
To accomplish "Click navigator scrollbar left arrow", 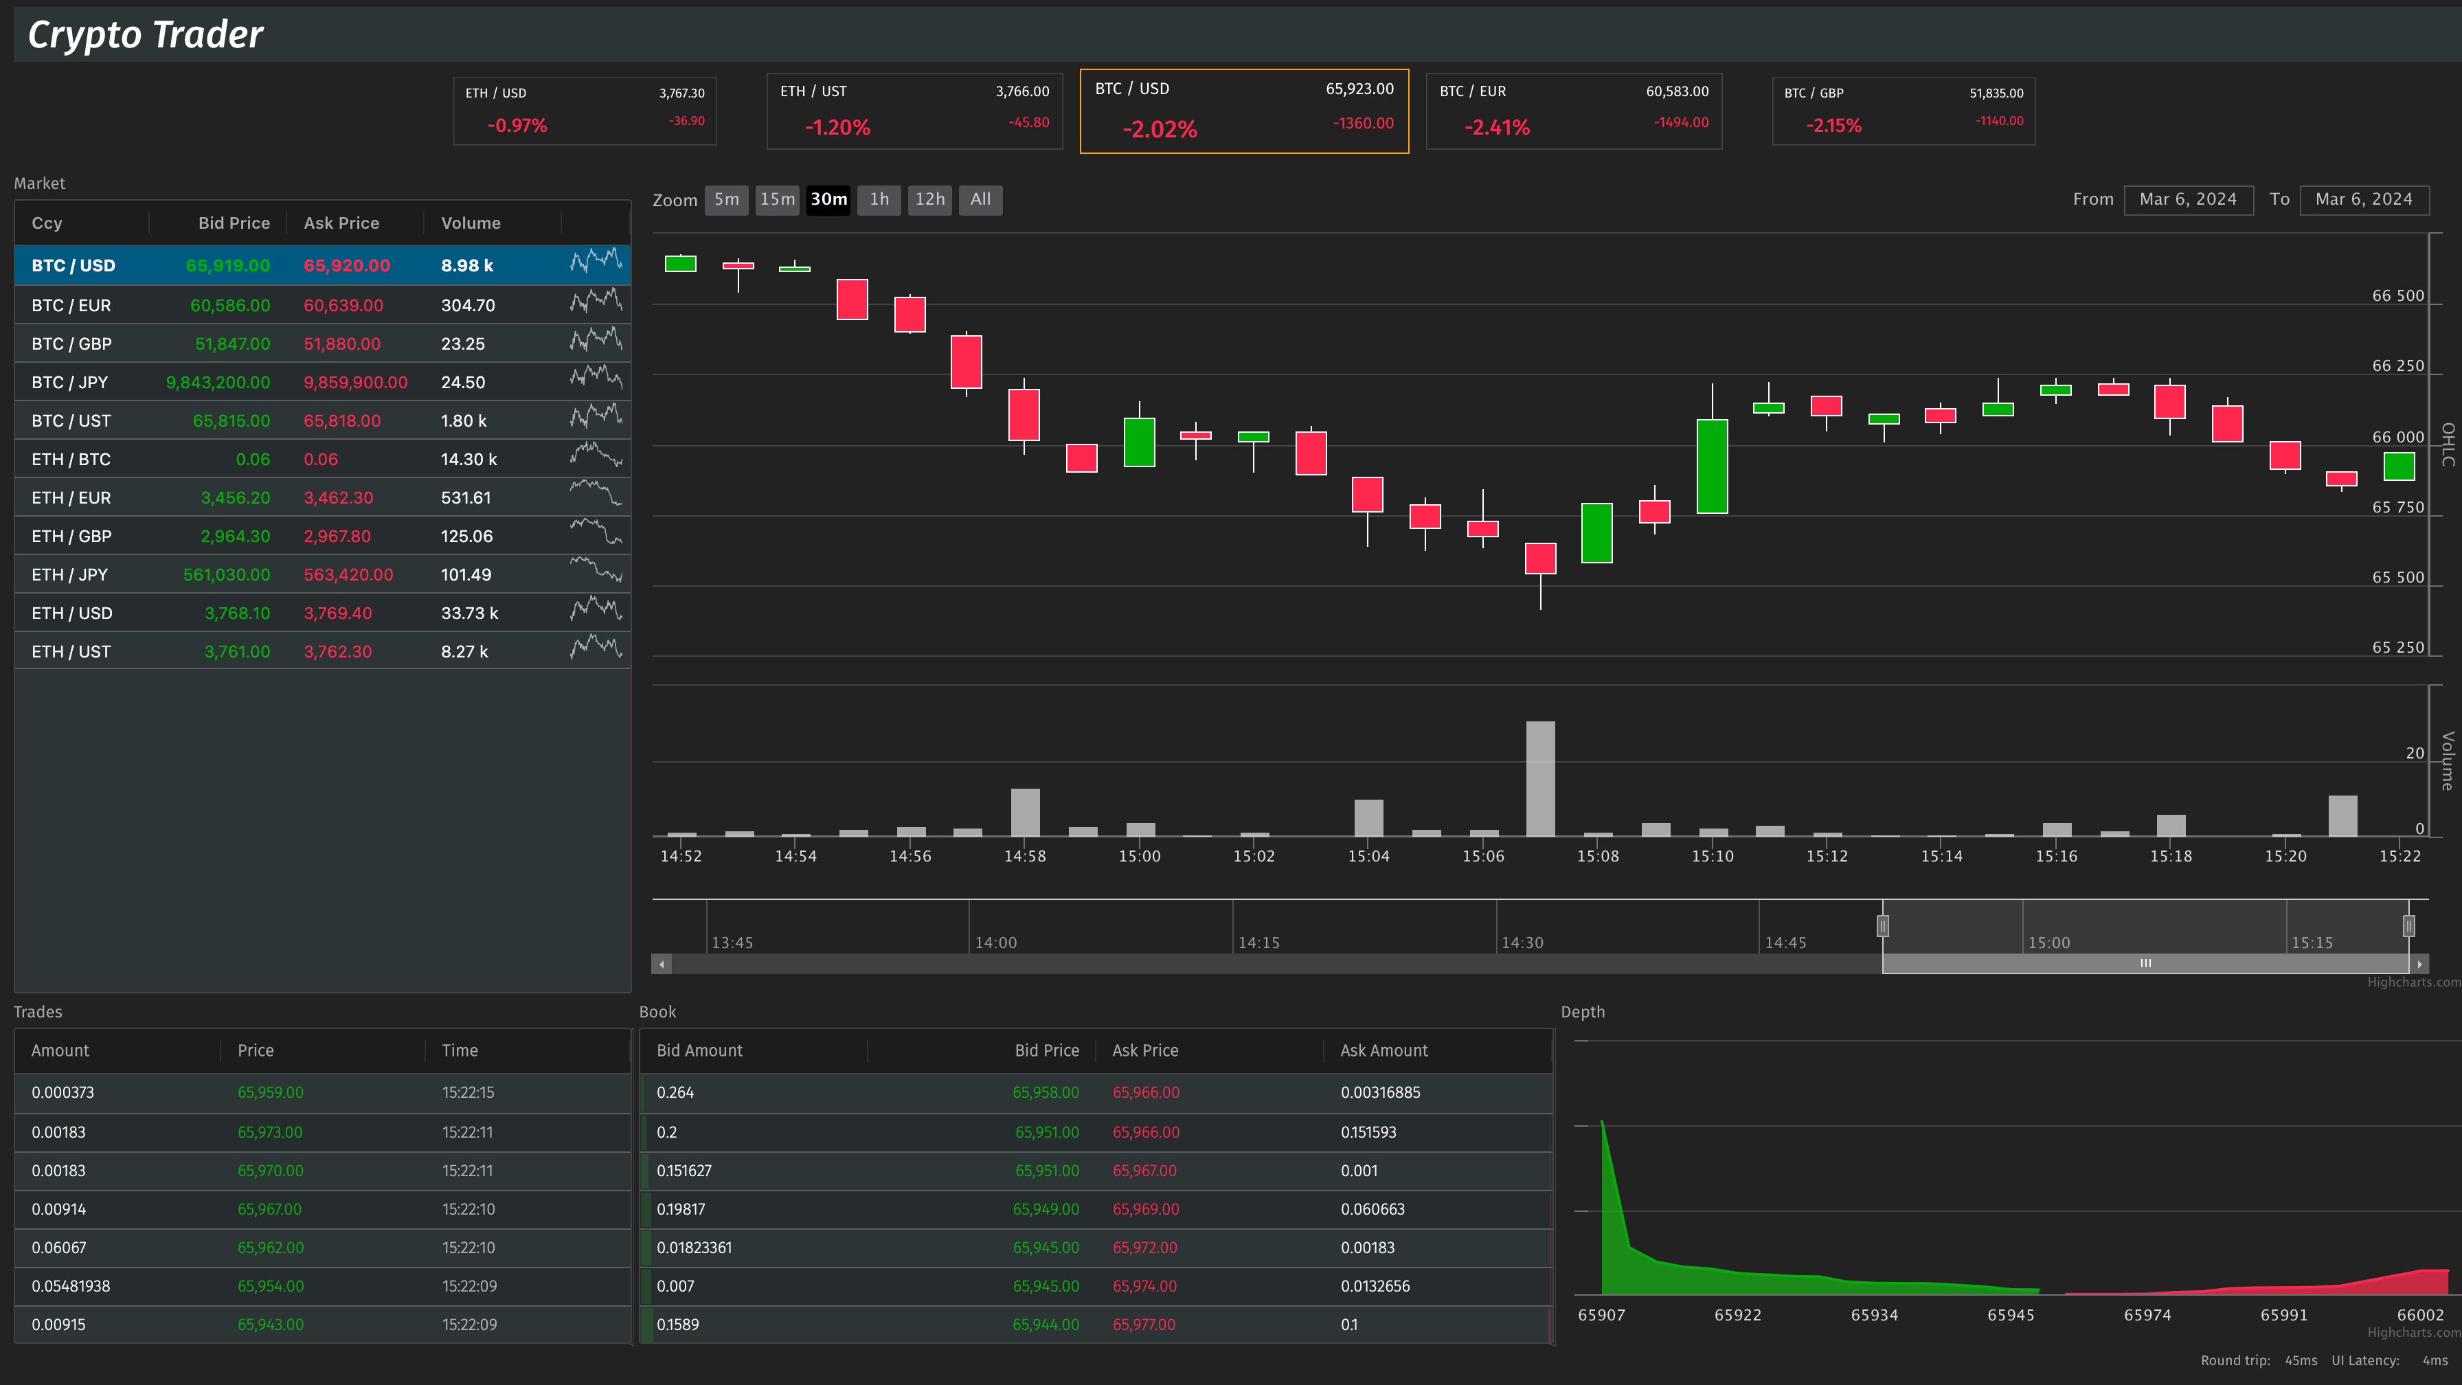I will coord(662,965).
